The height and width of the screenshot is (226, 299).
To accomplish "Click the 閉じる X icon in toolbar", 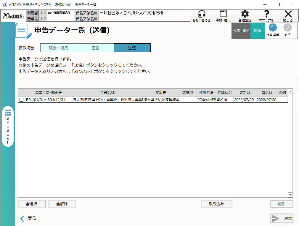I will pos(288,16).
